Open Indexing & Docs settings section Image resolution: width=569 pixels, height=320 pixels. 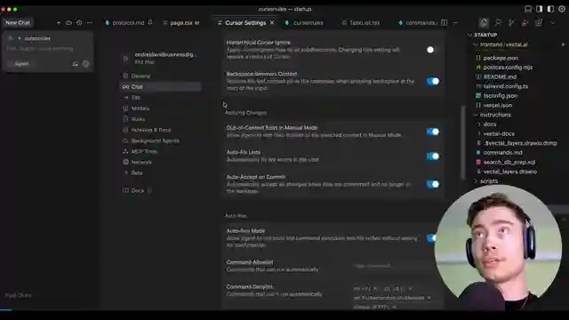coord(160,130)
